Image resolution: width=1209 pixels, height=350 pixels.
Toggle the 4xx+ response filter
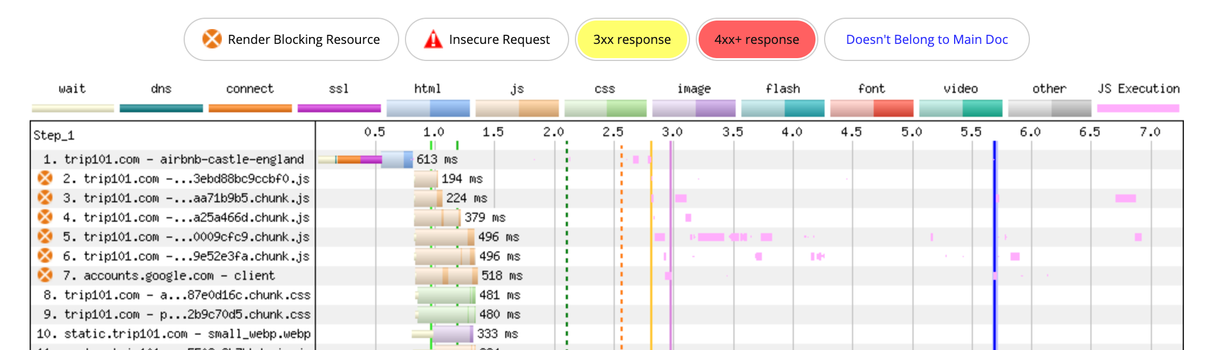pos(757,39)
